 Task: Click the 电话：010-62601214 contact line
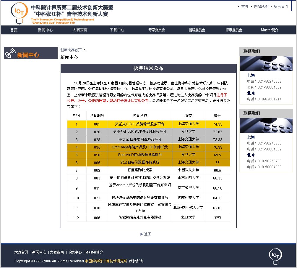click(264, 99)
